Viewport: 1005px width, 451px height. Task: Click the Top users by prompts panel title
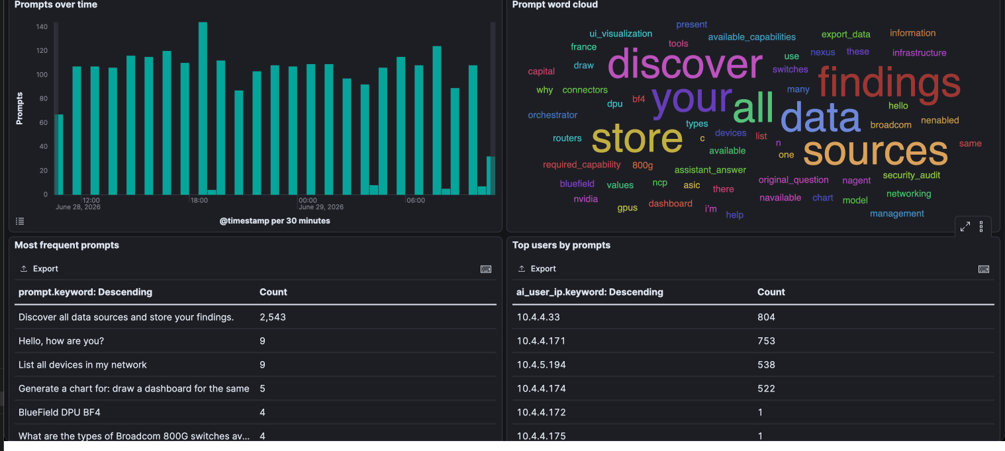click(561, 245)
